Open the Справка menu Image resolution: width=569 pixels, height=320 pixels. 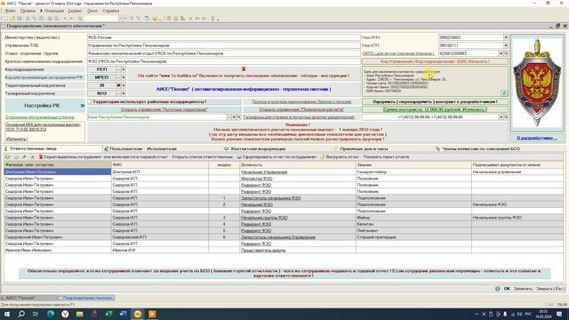point(110,11)
